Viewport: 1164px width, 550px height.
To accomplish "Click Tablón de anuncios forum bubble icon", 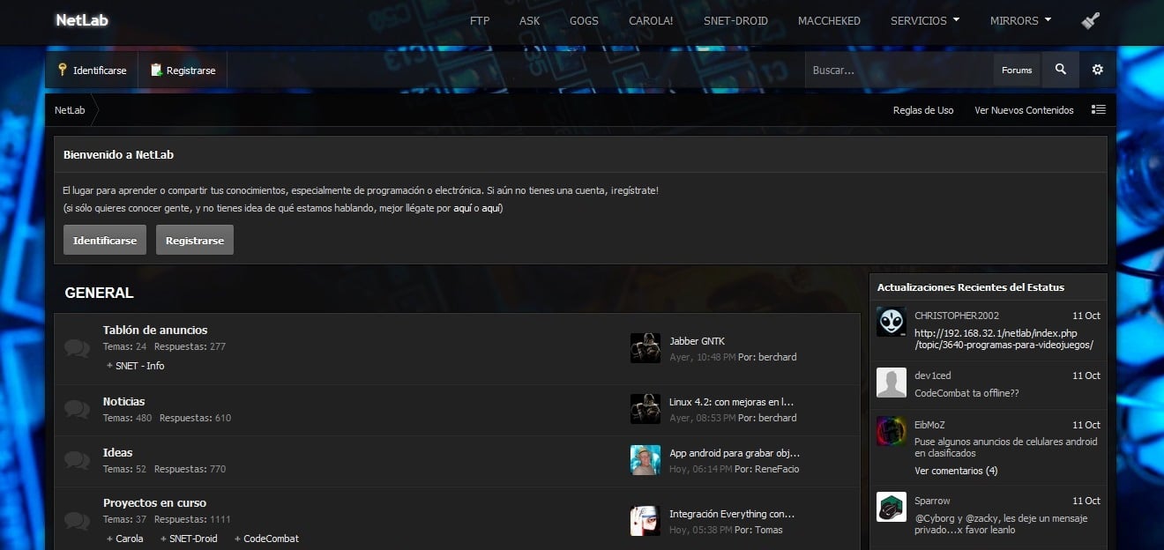I will 78,348.
